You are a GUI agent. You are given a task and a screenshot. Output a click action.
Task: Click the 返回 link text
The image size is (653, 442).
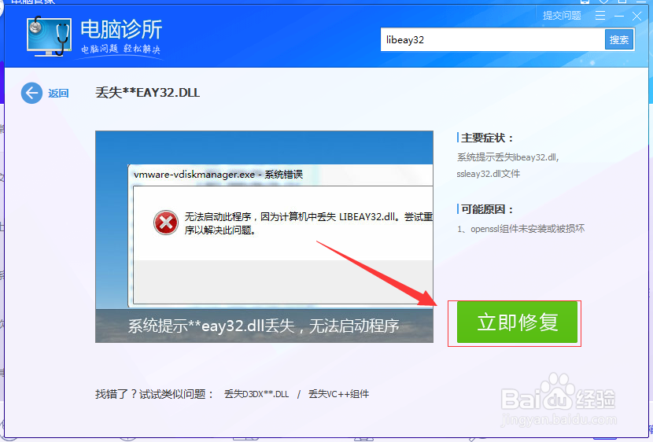[58, 94]
